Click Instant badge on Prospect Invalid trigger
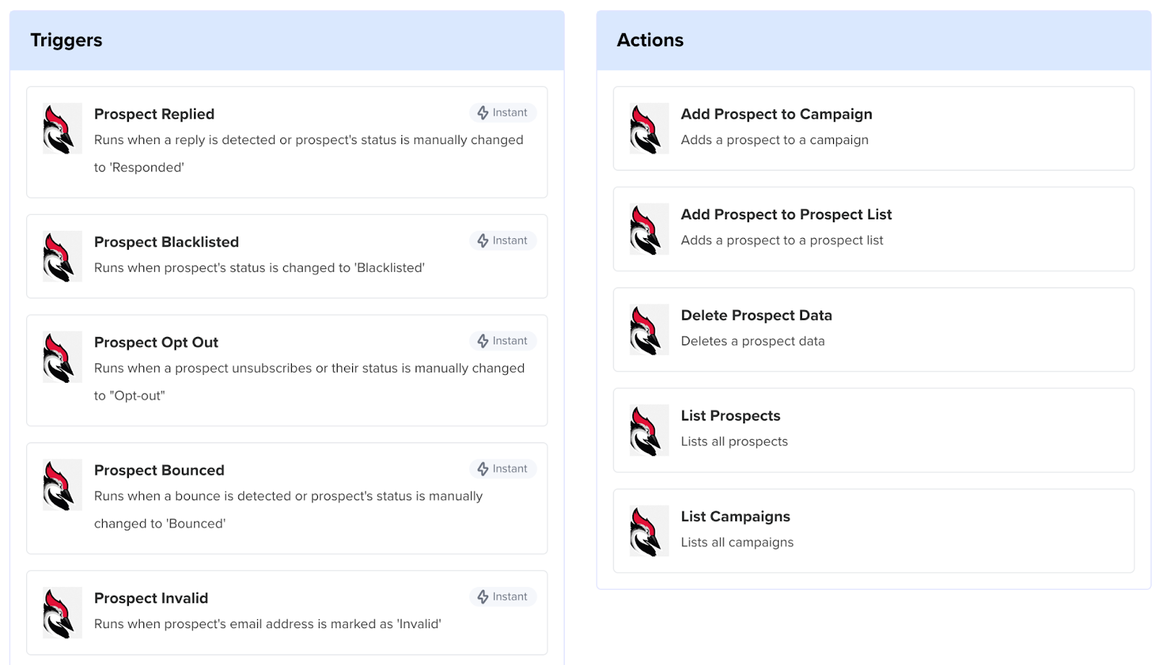The height and width of the screenshot is (665, 1159). pyautogui.click(x=503, y=597)
